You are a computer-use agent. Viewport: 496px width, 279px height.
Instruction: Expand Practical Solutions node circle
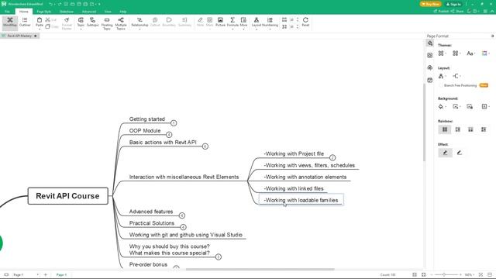coord(183,227)
